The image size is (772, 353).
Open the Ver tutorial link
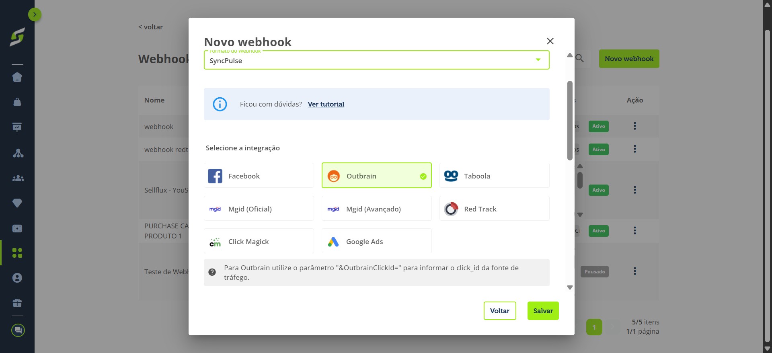click(x=326, y=104)
